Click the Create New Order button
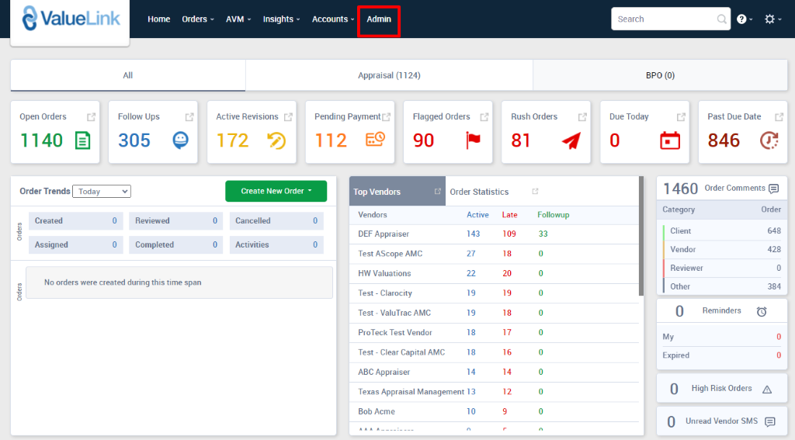The height and width of the screenshot is (440, 795). tap(276, 191)
